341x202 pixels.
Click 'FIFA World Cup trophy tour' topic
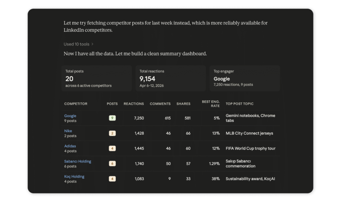[x=250, y=149]
